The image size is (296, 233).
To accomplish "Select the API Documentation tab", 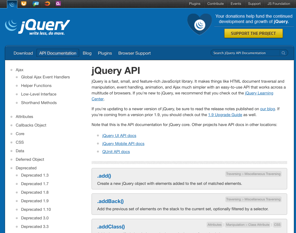I will (58, 53).
